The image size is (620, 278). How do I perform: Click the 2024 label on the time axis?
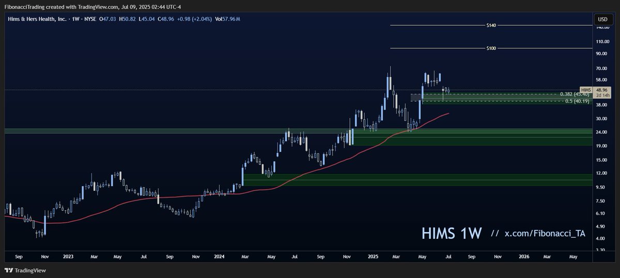pos(219,256)
